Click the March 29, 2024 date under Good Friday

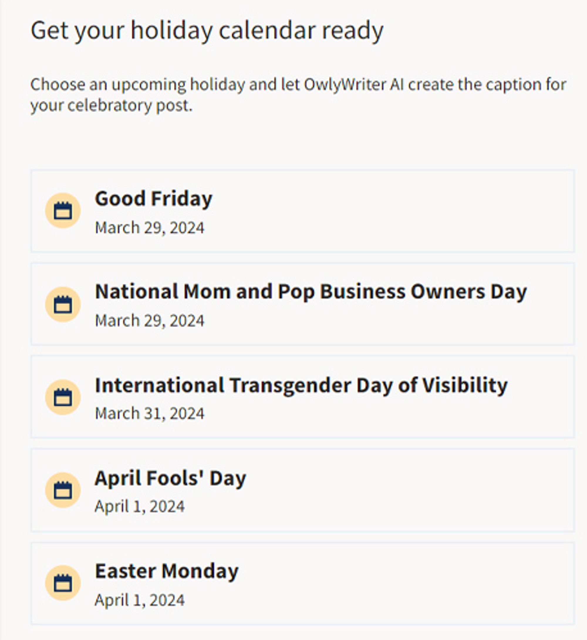(x=149, y=228)
